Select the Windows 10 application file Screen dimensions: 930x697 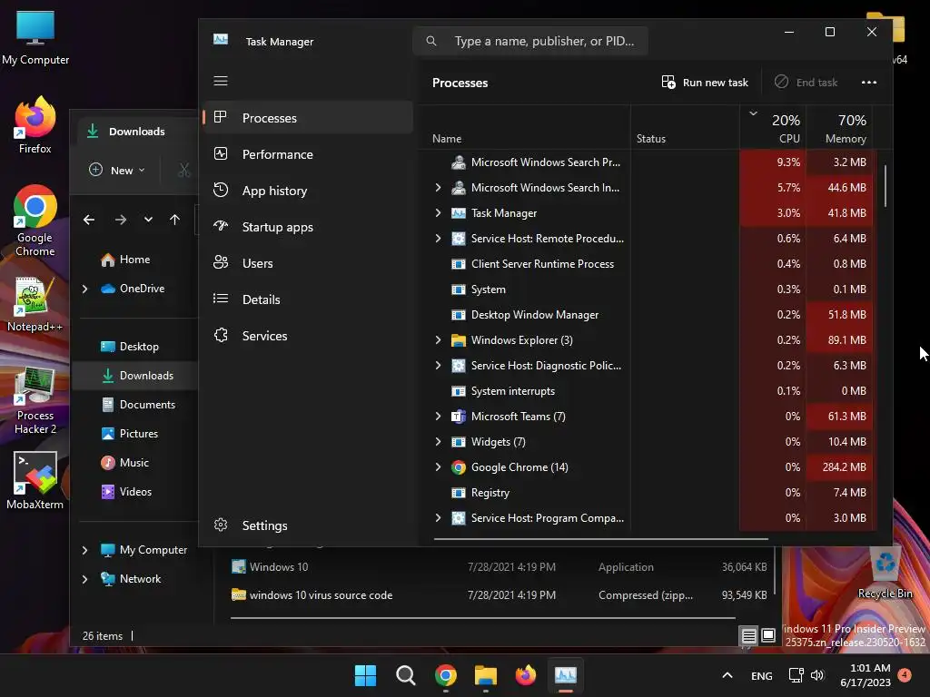pos(499,567)
